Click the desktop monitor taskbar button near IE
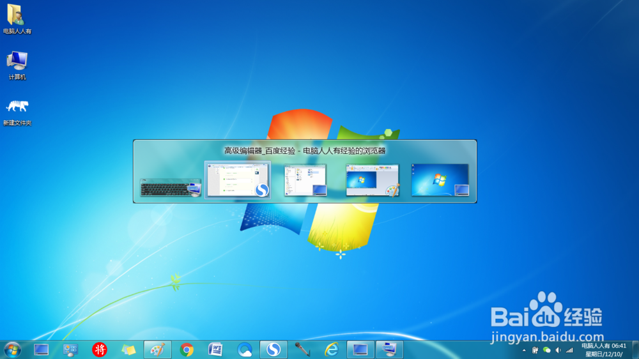The height and width of the screenshot is (359, 639). tap(360, 349)
